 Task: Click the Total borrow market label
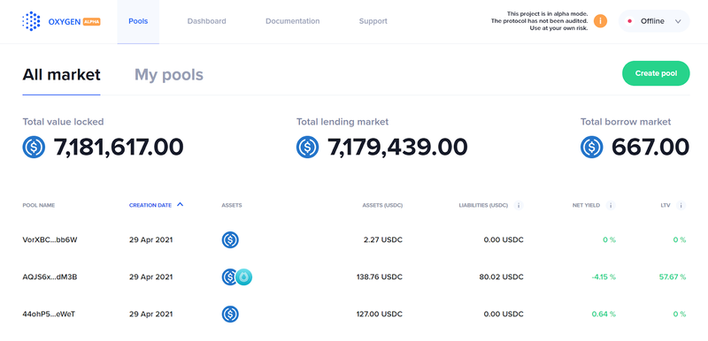point(626,122)
